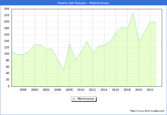Click the 2011 data peak near 139
Viewport: 167px width, 115px height.
[87, 41]
